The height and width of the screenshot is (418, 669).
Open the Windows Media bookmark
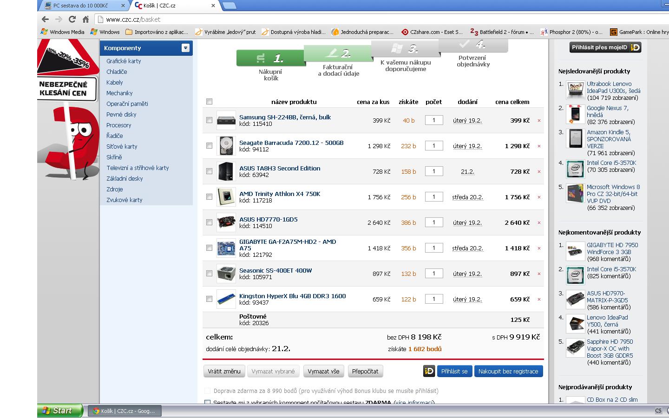(63, 32)
